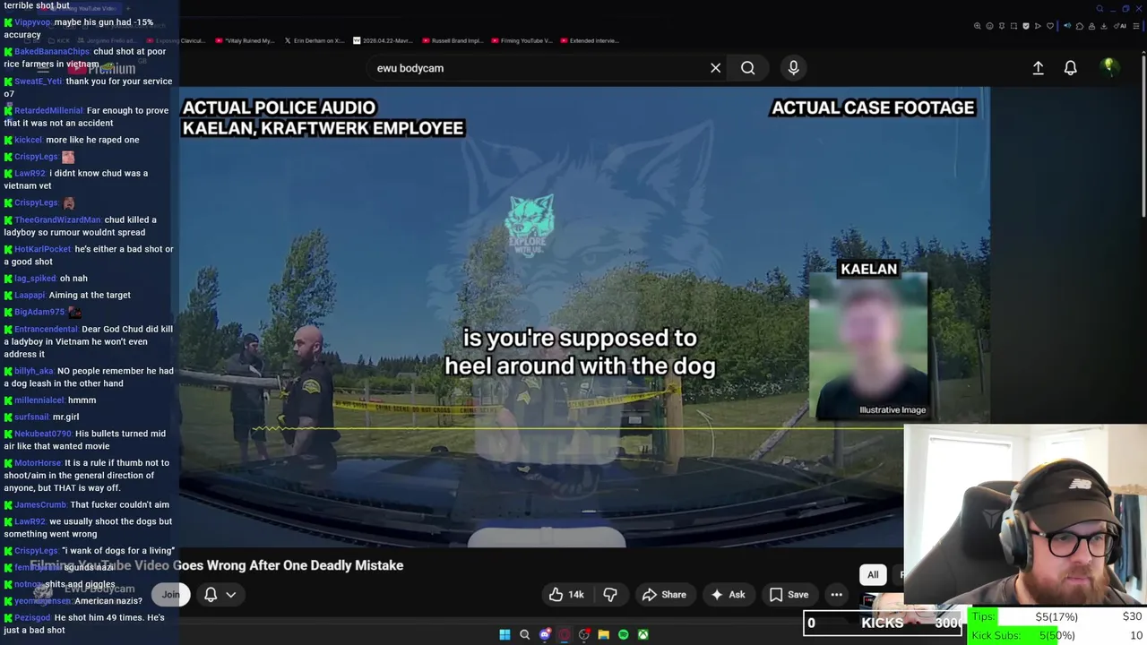This screenshot has width=1147, height=645.
Task: Click the 'Tips: $5(17%)' progress bar
Action: tap(1057, 616)
